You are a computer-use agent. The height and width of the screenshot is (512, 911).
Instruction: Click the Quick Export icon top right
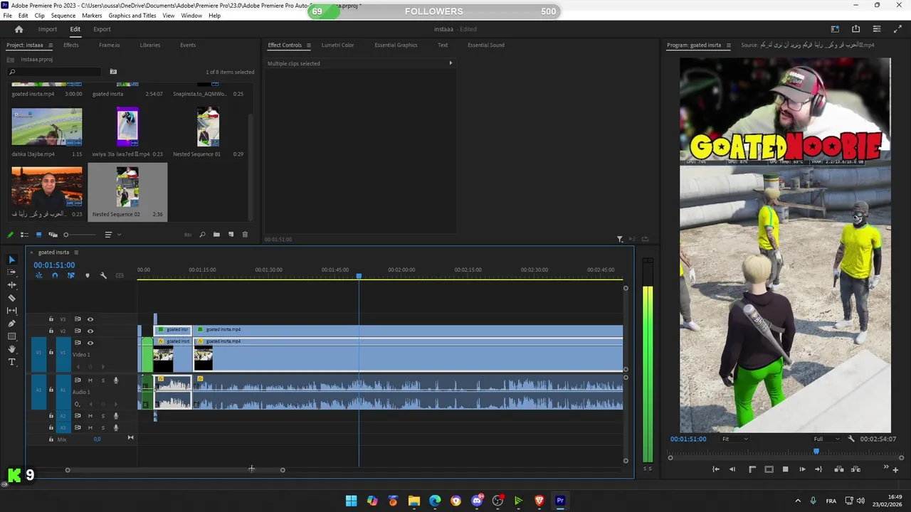(x=855, y=29)
